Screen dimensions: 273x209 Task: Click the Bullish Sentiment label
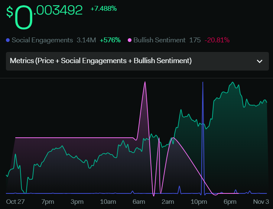point(159,40)
